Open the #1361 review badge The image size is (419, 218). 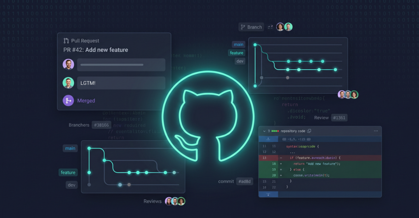(x=339, y=118)
